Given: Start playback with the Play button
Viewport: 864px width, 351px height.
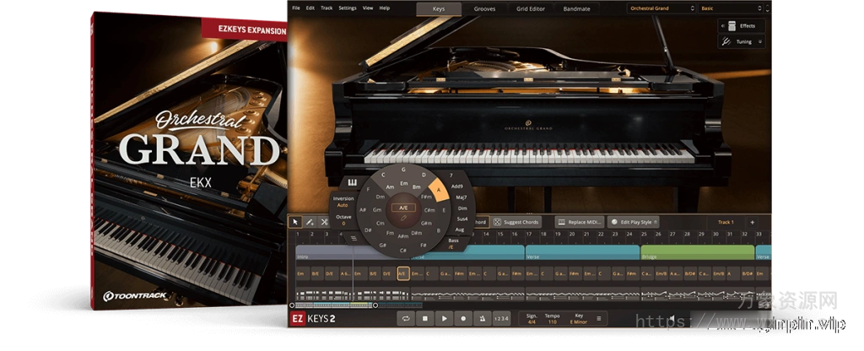Looking at the screenshot, I should pos(444,318).
